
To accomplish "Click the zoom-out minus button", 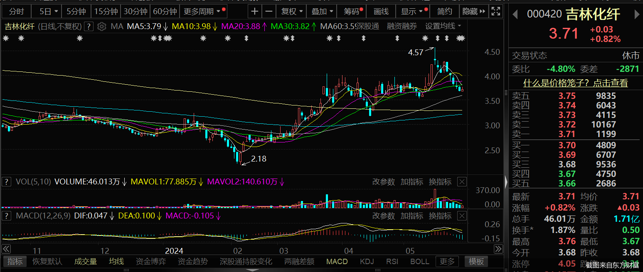I will [269, 11].
